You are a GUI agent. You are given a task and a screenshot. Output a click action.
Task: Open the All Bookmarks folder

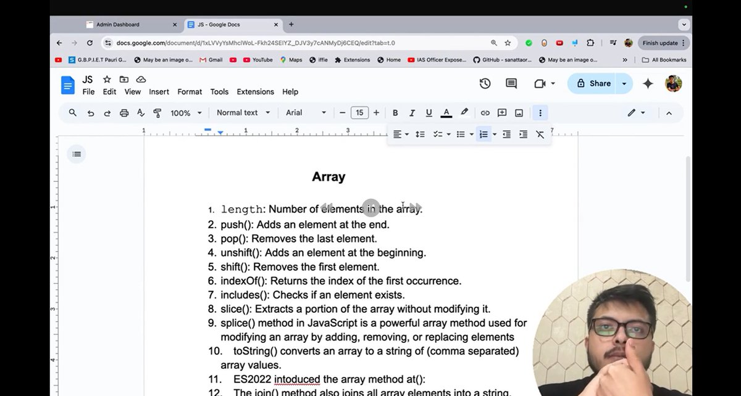pyautogui.click(x=664, y=60)
